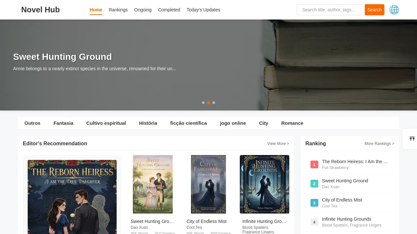Switch to third carousel slide dot
Screen dimensions: 417x234
tap(214, 103)
